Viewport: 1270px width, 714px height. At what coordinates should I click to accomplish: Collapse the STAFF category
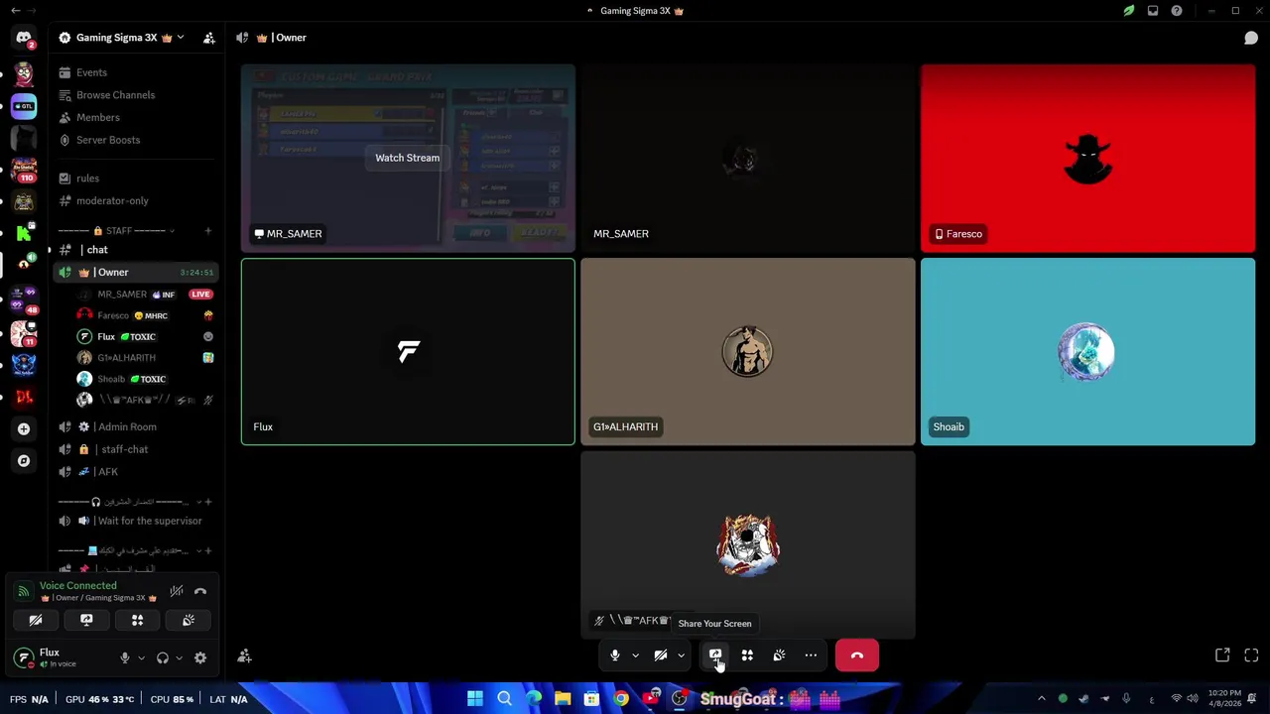[115, 231]
